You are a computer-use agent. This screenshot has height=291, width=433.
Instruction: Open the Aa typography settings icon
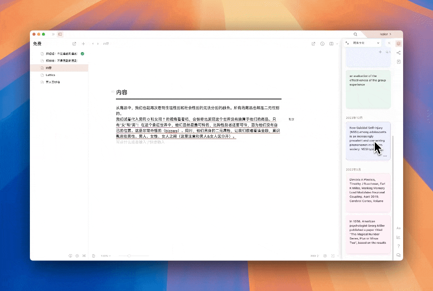point(399,228)
